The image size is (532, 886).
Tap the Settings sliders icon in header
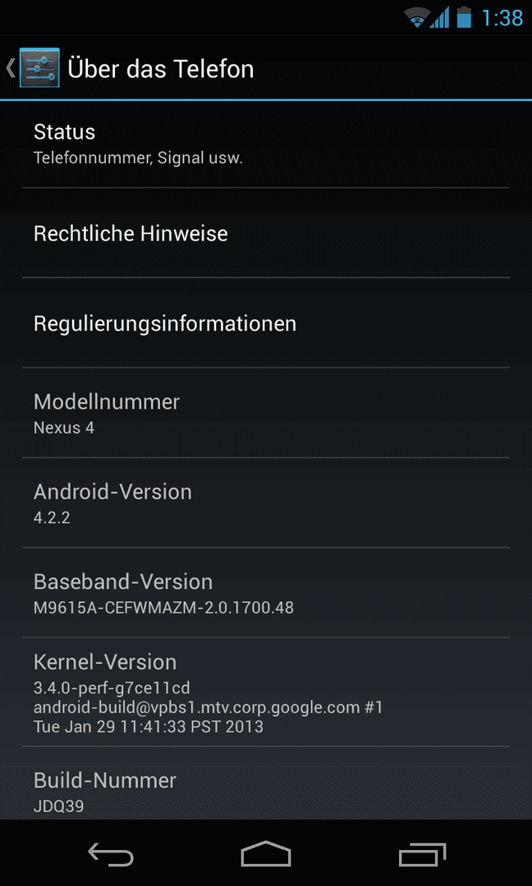click(x=39, y=68)
